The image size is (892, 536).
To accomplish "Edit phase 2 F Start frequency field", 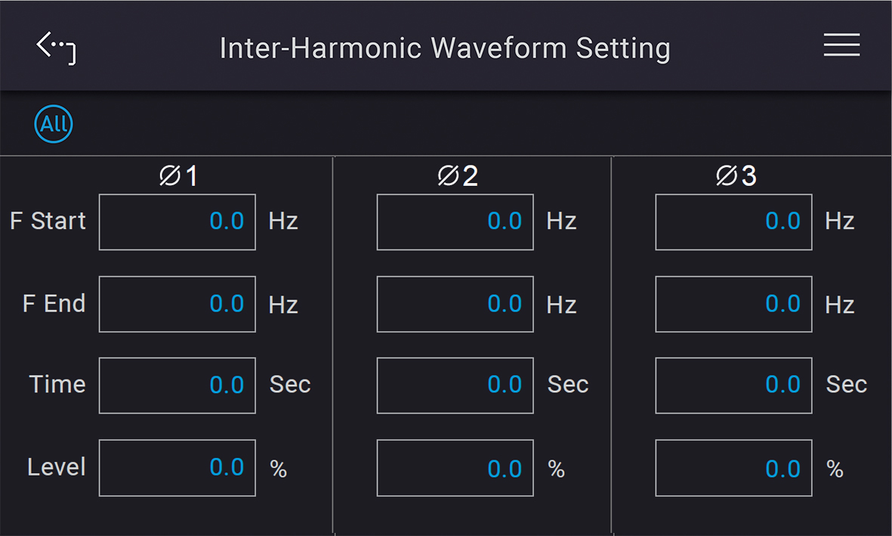I will (455, 222).
